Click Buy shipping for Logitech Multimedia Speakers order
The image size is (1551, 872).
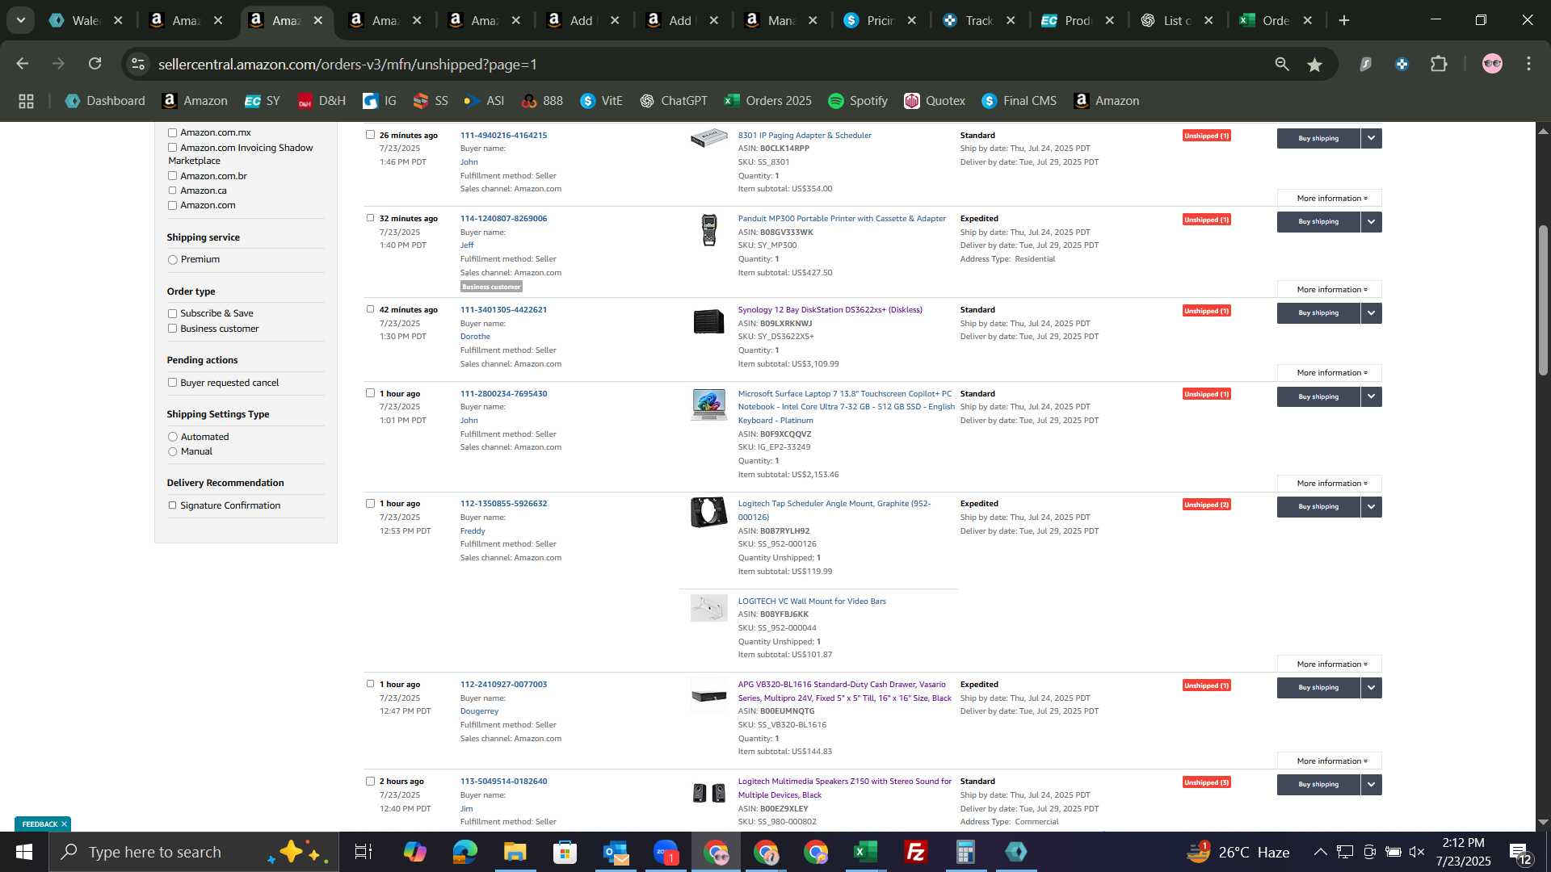click(x=1318, y=785)
